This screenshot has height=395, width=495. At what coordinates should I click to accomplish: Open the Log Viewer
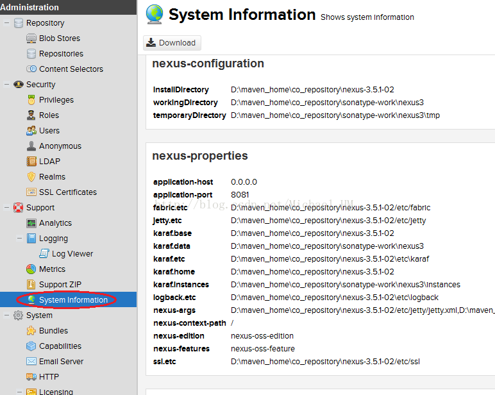[72, 254]
